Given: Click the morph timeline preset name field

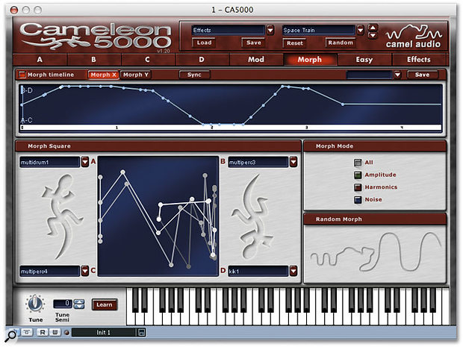Looking at the screenshot, I should [x=369, y=75].
